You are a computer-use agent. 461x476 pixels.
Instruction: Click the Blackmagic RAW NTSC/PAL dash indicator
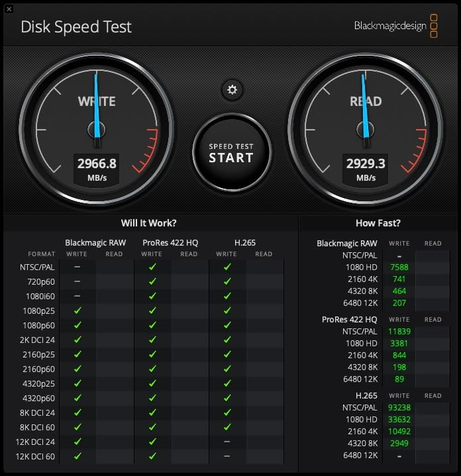(x=77, y=267)
